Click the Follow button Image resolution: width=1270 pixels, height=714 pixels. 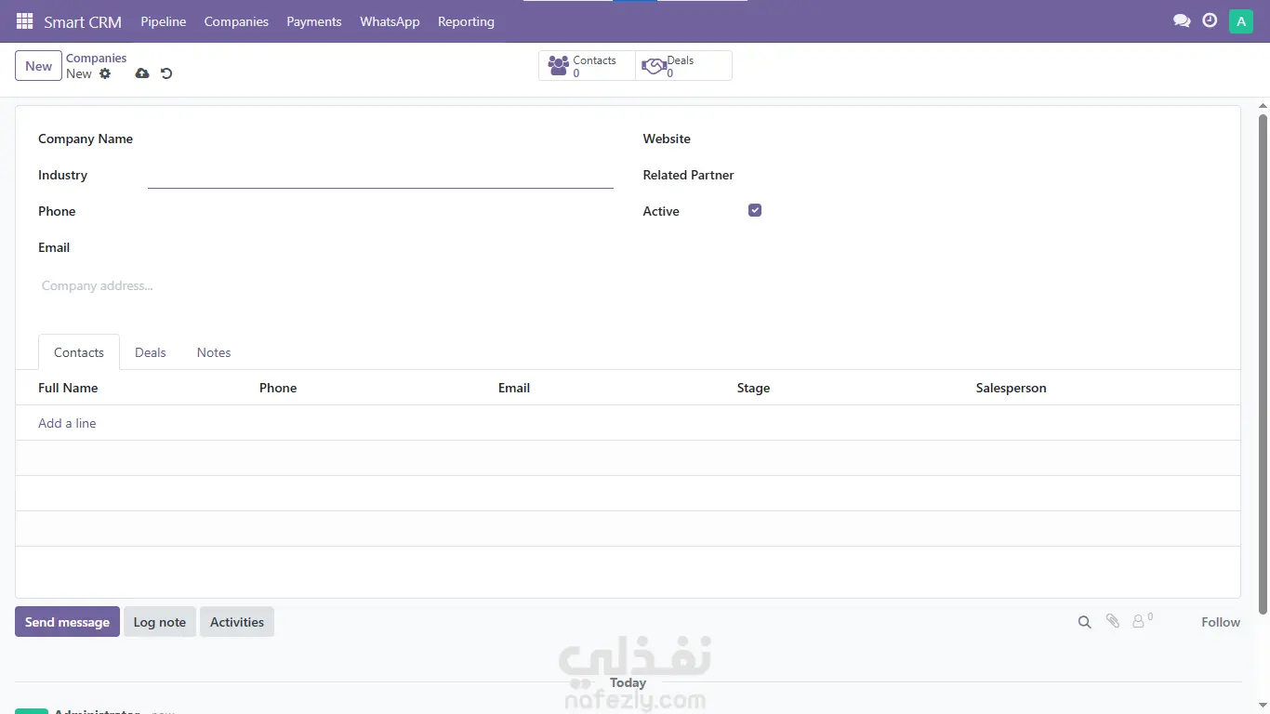tap(1221, 622)
